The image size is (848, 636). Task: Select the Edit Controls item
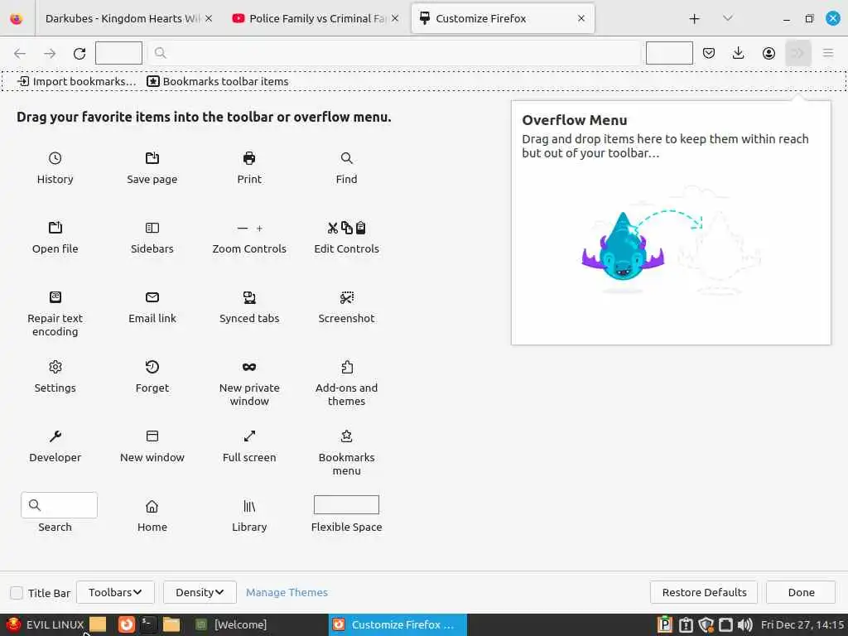coord(347,238)
